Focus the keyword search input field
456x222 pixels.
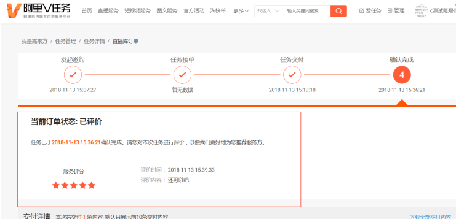307,11
